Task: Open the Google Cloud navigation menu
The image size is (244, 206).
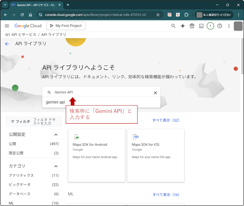Action: point(7,26)
